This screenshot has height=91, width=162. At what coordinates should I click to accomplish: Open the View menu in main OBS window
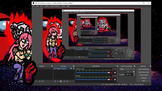click(42, 6)
